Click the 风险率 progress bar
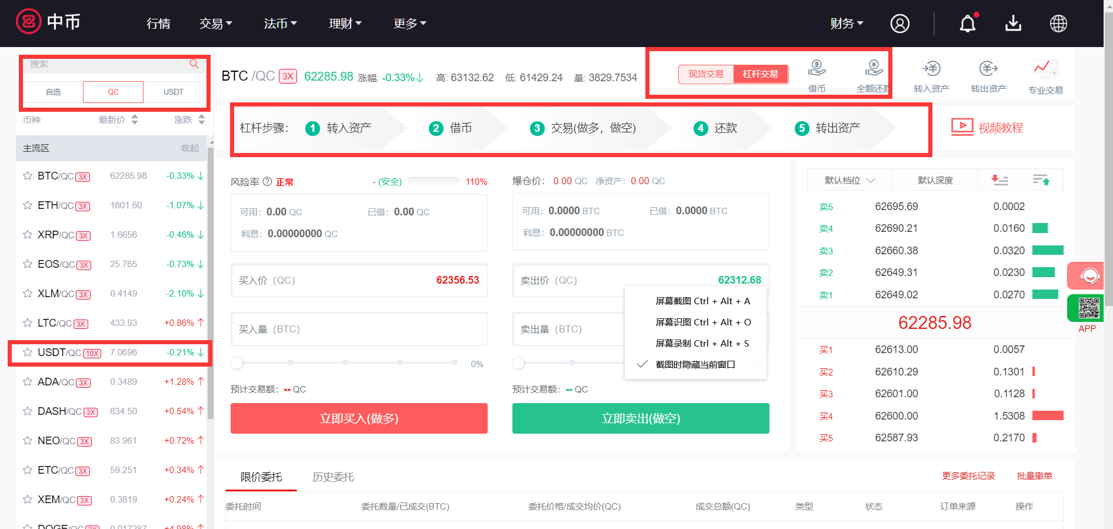The width and height of the screenshot is (1113, 529). (x=434, y=181)
